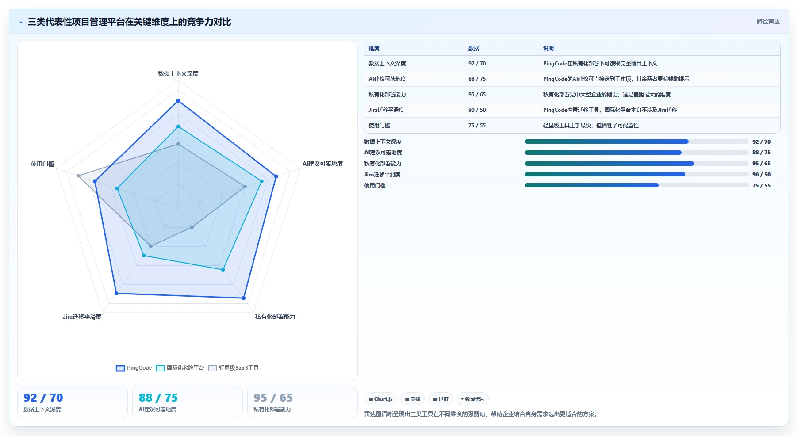The height and width of the screenshot is (436, 798).
Task: Click the 95 / 65 value in the table
Action: click(x=477, y=95)
